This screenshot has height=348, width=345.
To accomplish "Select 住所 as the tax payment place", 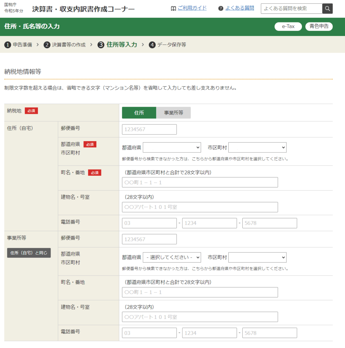I will [139, 113].
